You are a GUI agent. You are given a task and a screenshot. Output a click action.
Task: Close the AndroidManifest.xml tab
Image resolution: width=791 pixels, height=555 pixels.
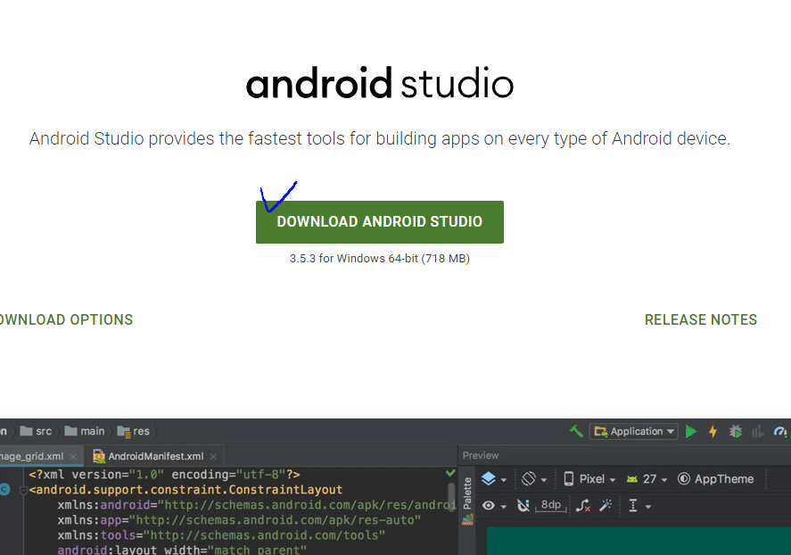(213, 457)
